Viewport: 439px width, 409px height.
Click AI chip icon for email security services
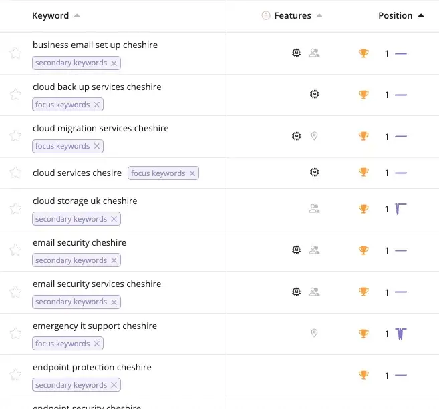[x=297, y=292]
